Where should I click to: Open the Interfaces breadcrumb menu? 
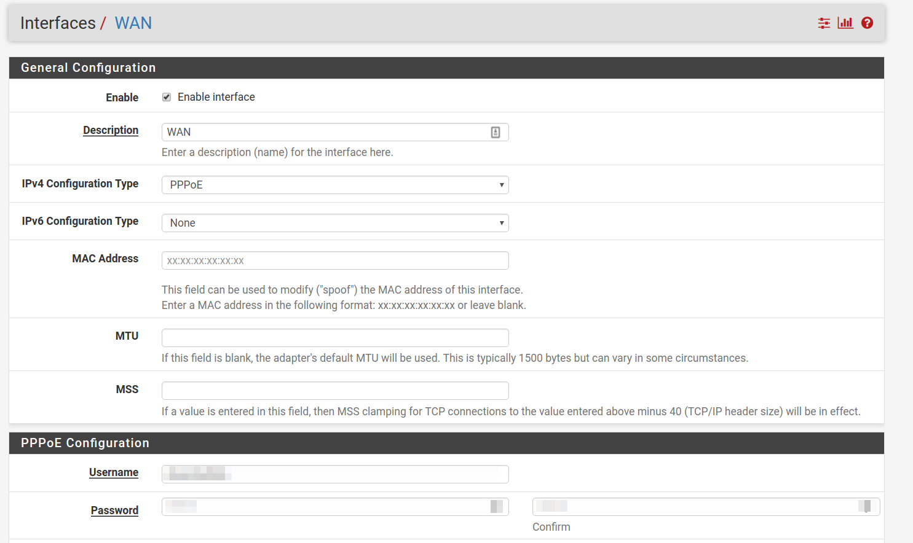coord(59,23)
